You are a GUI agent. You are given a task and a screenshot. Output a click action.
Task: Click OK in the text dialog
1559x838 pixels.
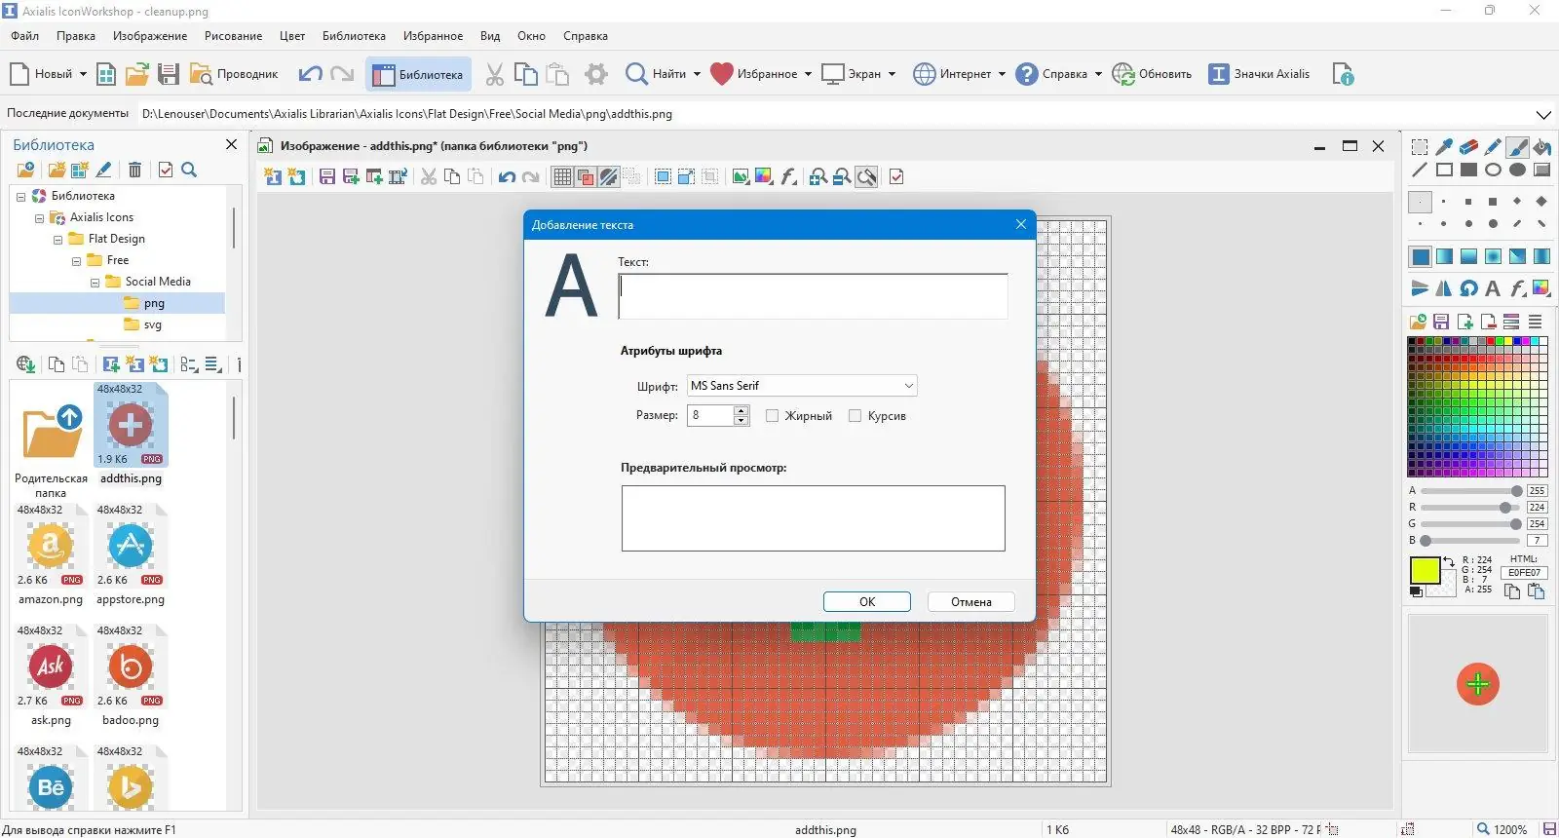point(867,602)
